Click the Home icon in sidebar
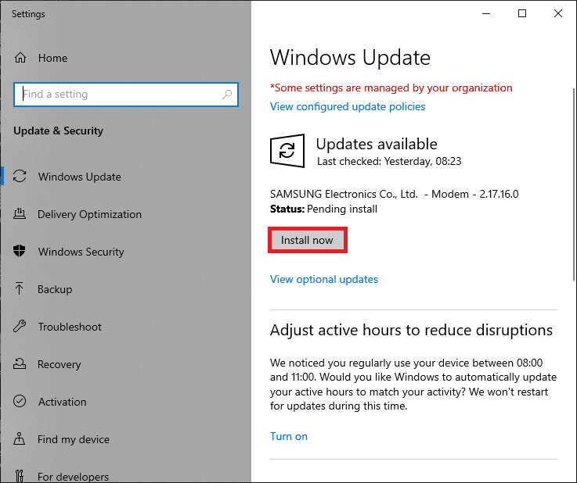The width and height of the screenshot is (577, 483). (20, 58)
